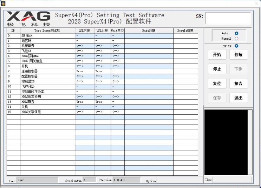Click the ID column header

[x=13, y=31]
